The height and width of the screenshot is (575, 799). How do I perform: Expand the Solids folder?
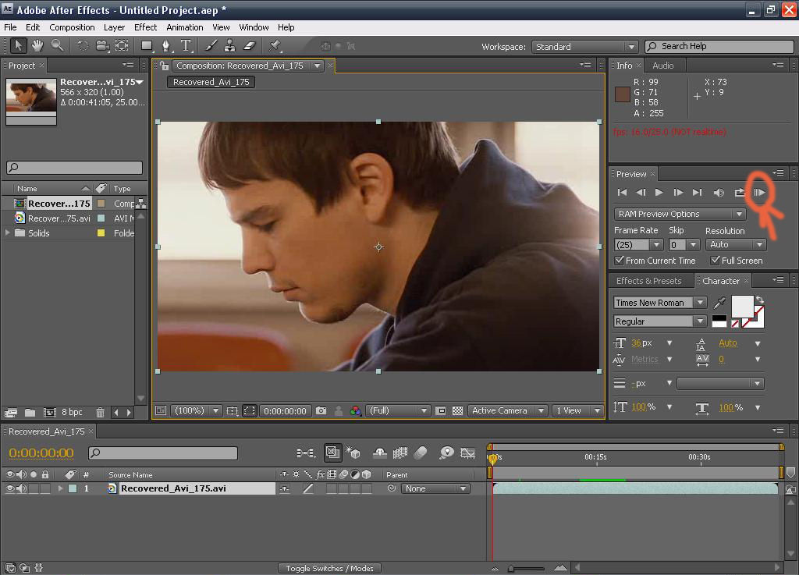(7, 232)
